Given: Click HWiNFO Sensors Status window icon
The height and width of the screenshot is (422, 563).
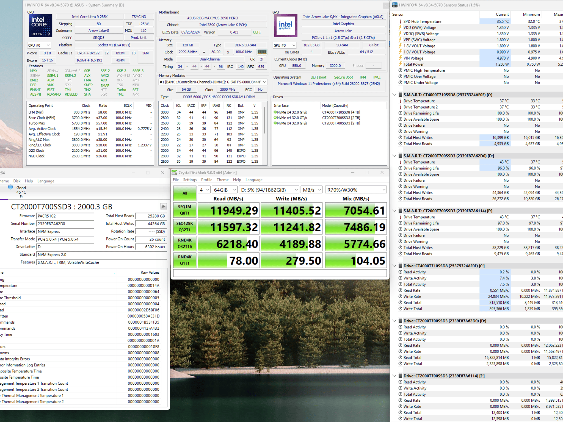Looking at the screenshot, I should 395,5.
